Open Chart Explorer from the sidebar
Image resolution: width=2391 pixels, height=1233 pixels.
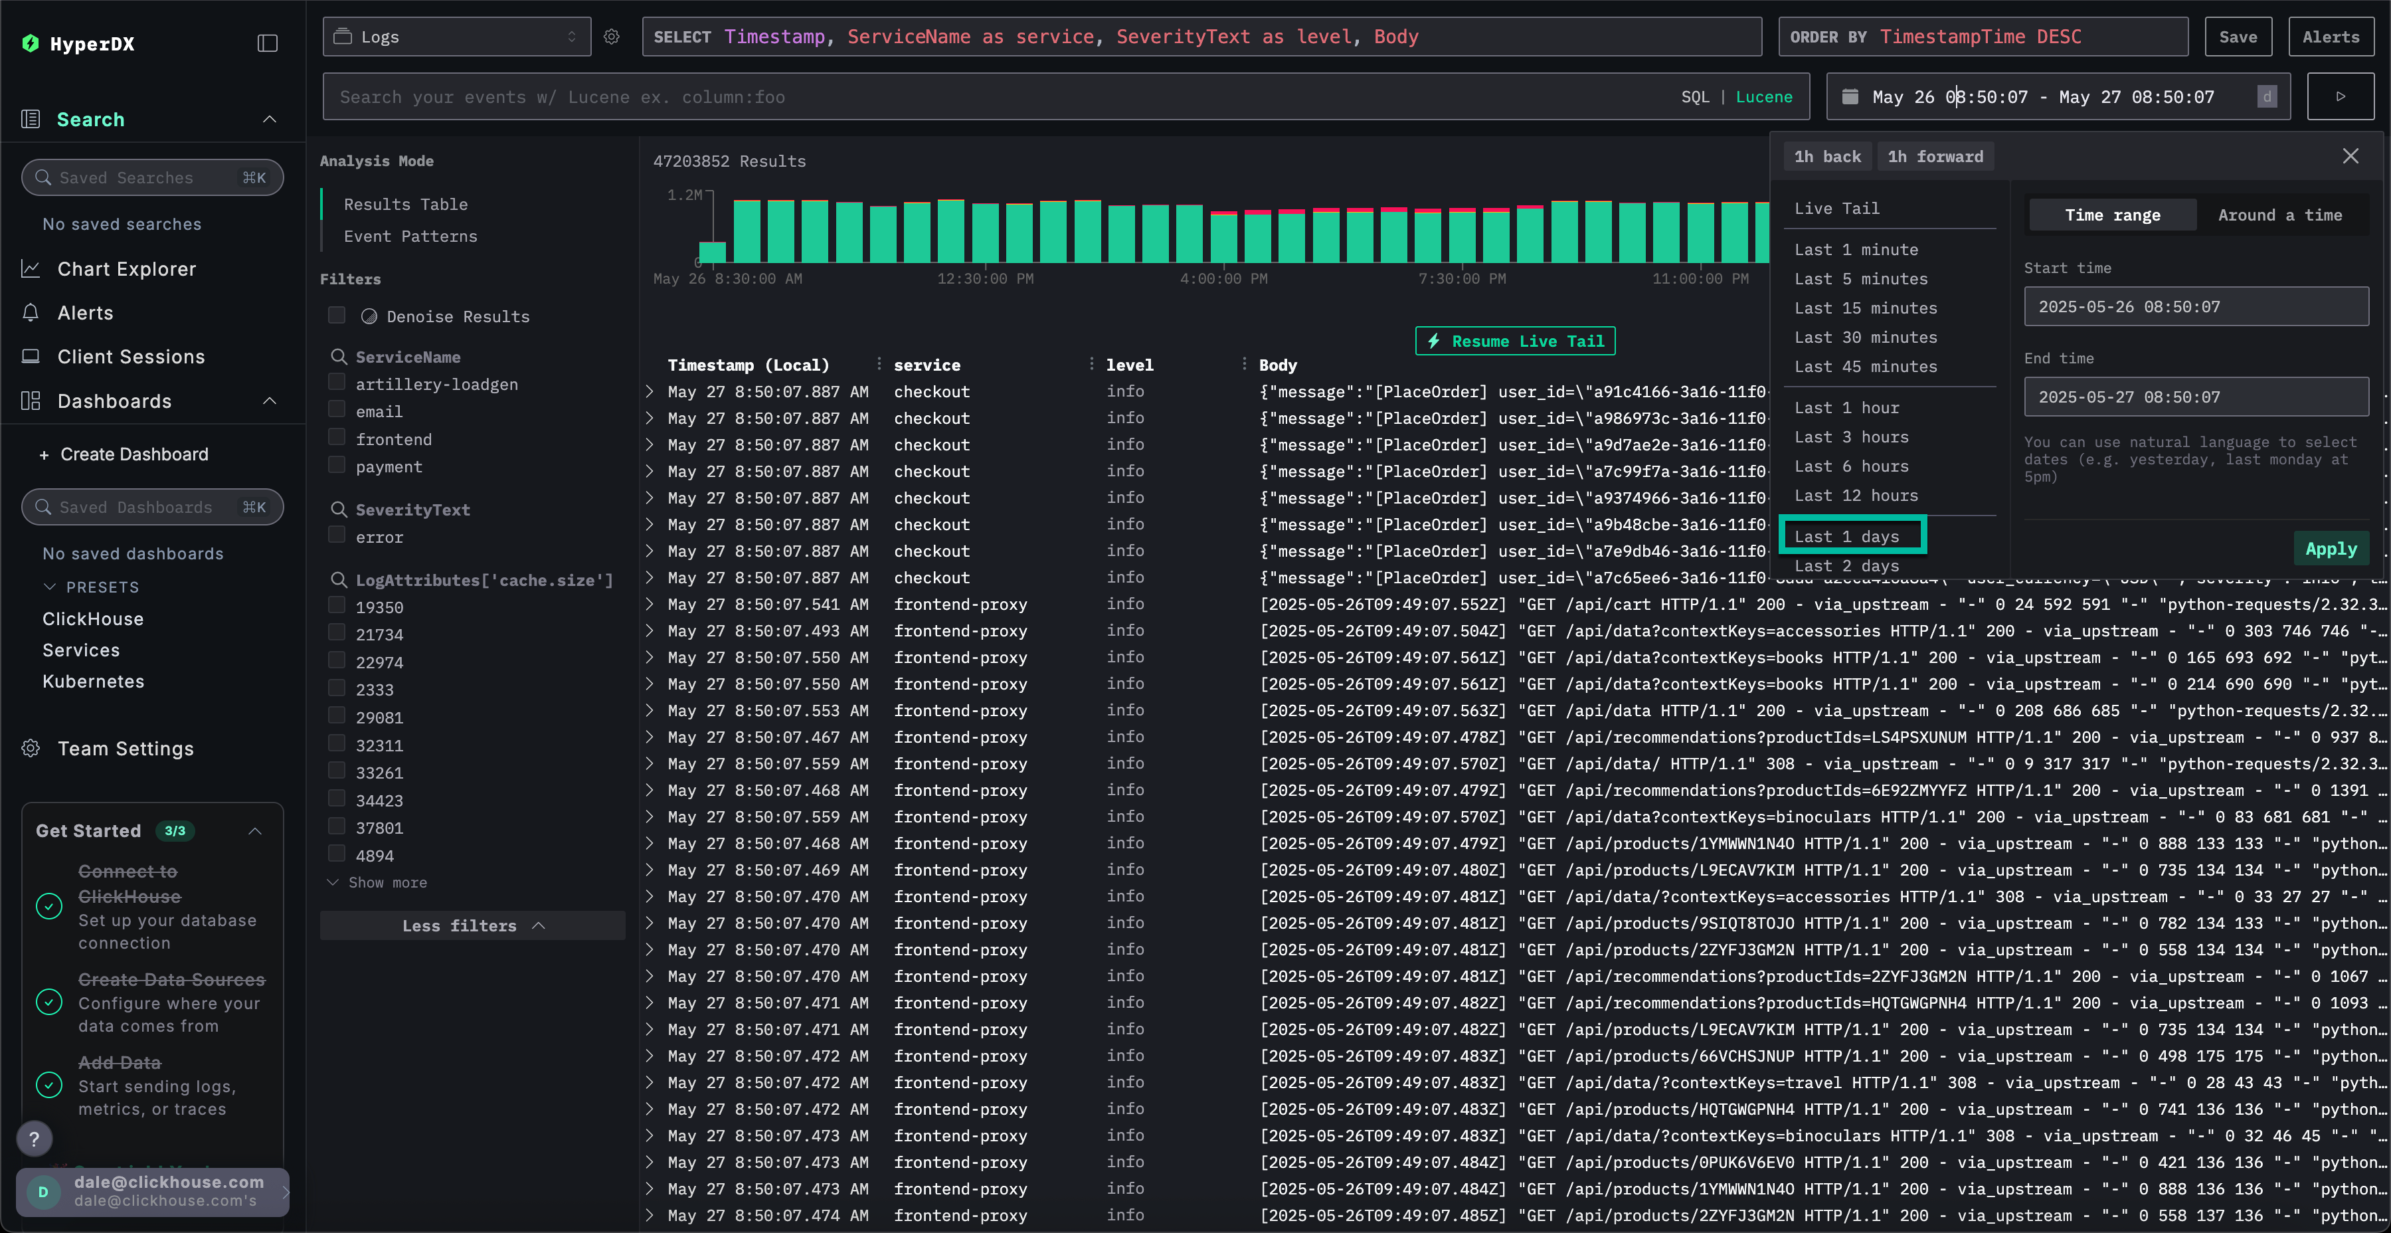[x=126, y=269]
